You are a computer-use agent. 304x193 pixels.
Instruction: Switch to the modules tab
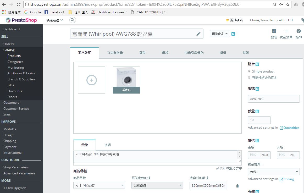tap(246, 53)
